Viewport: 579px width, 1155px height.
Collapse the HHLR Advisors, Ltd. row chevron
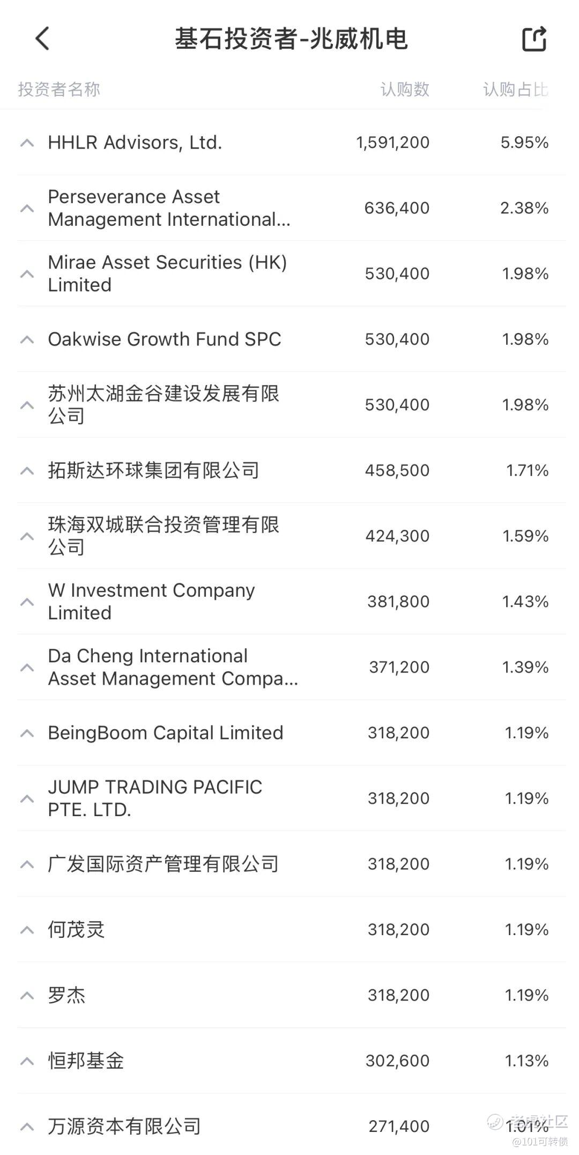click(27, 143)
